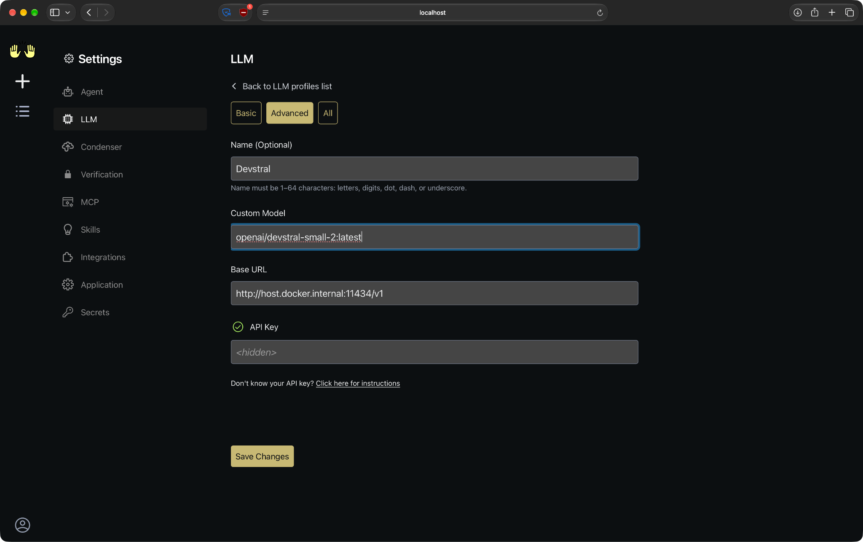Open the conversations list icon
Viewport: 863px width, 542px height.
pyautogui.click(x=22, y=111)
